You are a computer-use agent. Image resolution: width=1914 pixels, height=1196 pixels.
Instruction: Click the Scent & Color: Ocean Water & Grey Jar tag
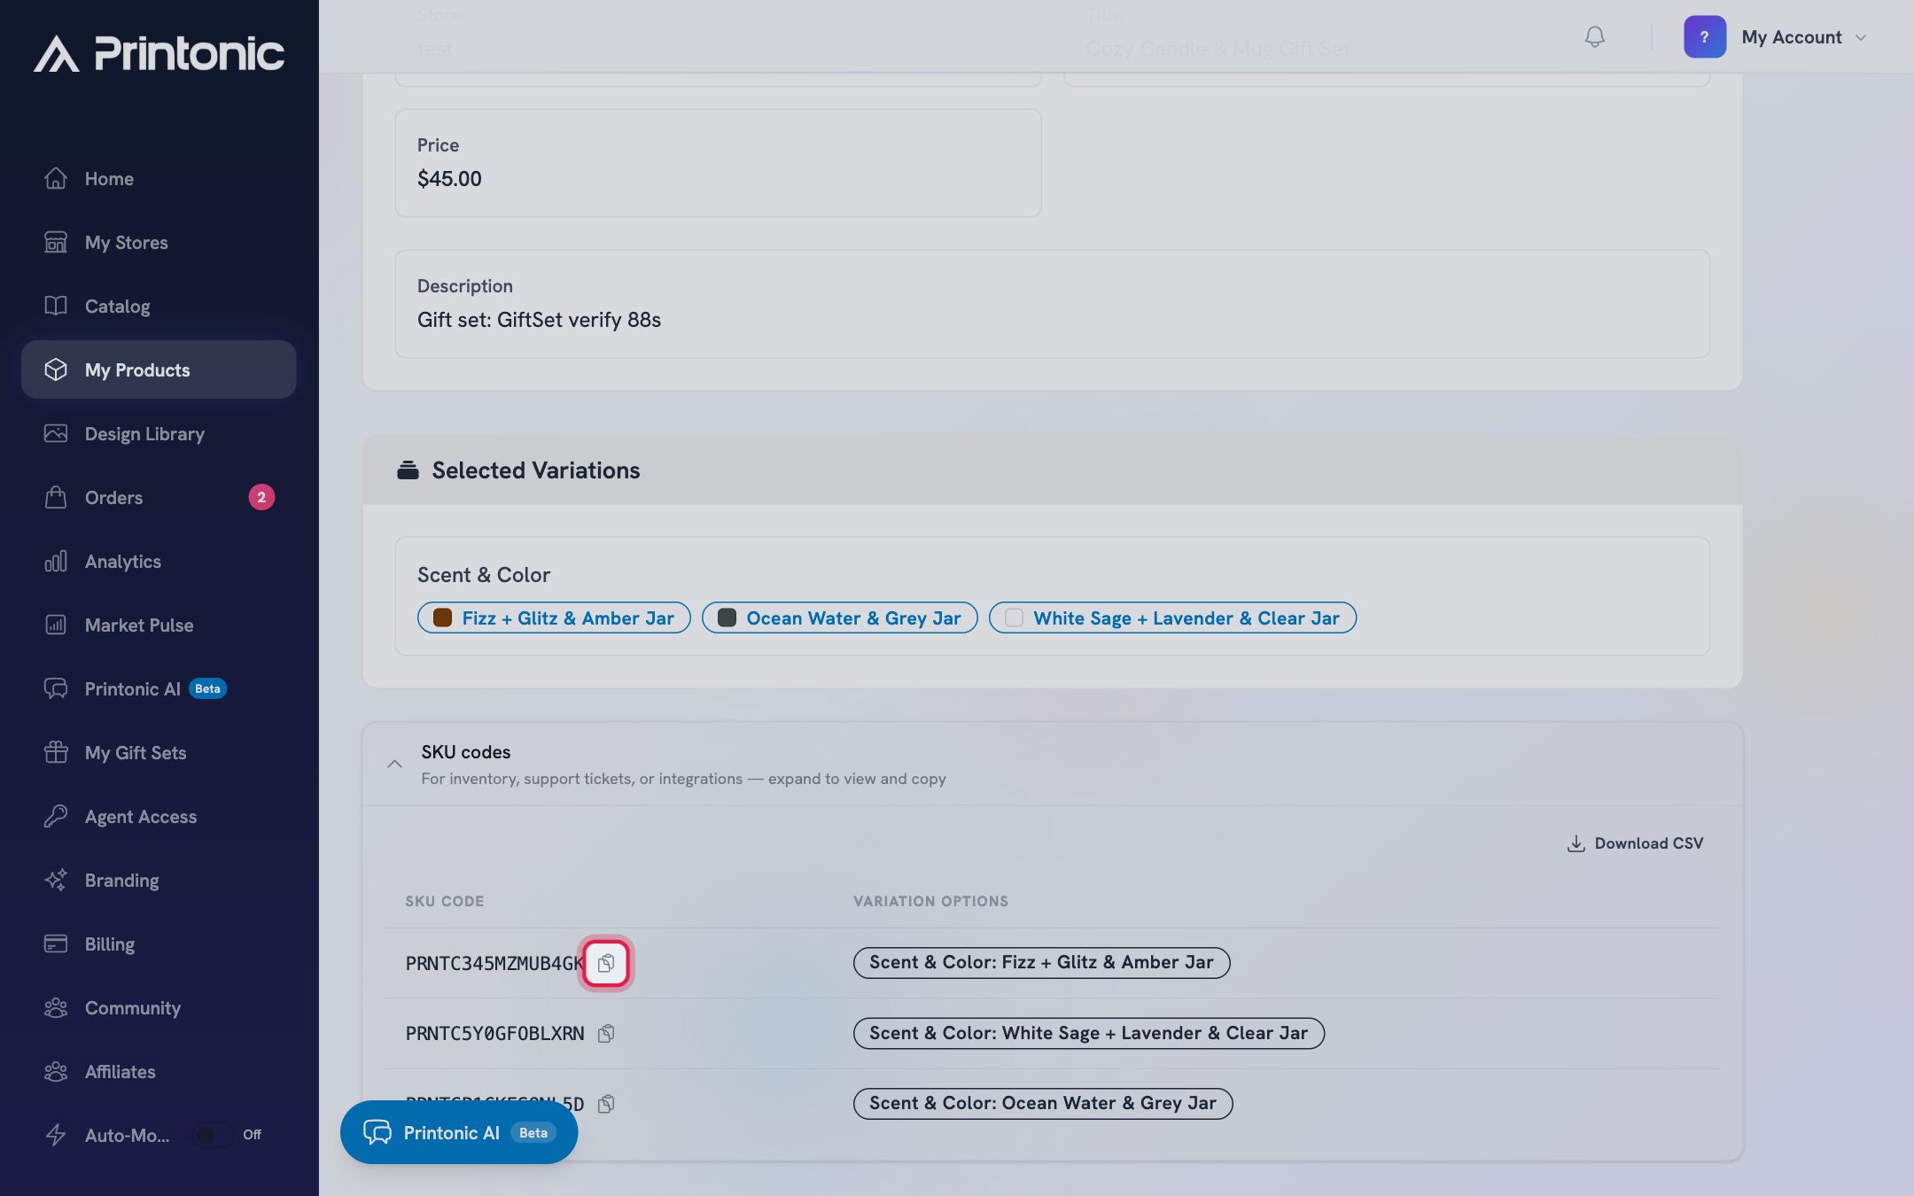pyautogui.click(x=1043, y=1103)
